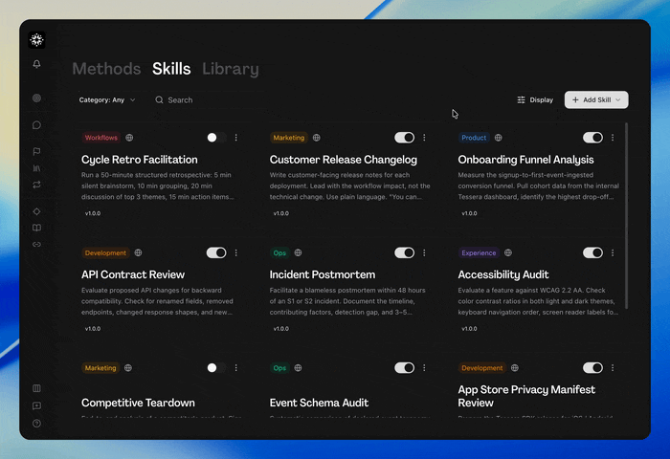Enable the Cycle Retro Facilitation skill toggle
The height and width of the screenshot is (459, 670).
pyautogui.click(x=216, y=138)
